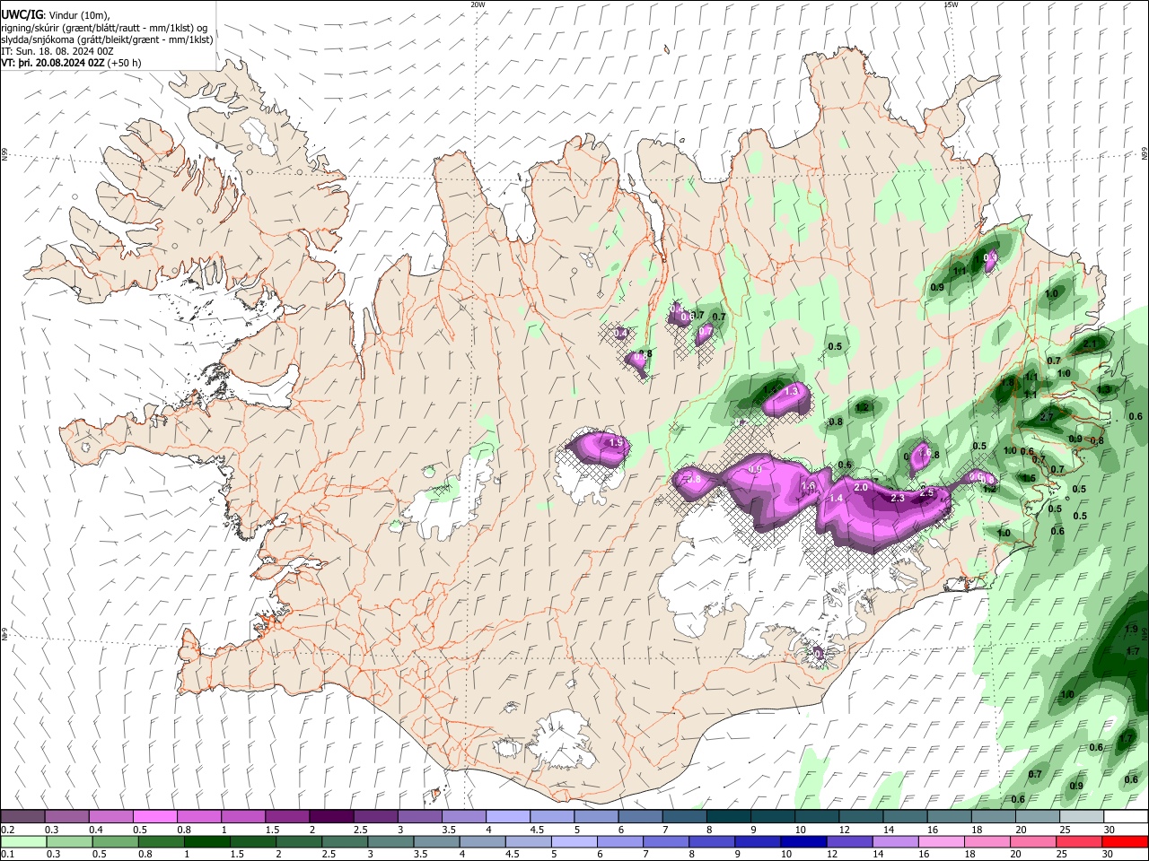Click the '2.1' rainfall value on the east coast

click(x=1090, y=344)
